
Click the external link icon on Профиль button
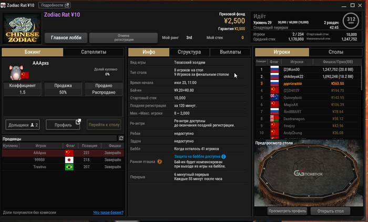78,122
